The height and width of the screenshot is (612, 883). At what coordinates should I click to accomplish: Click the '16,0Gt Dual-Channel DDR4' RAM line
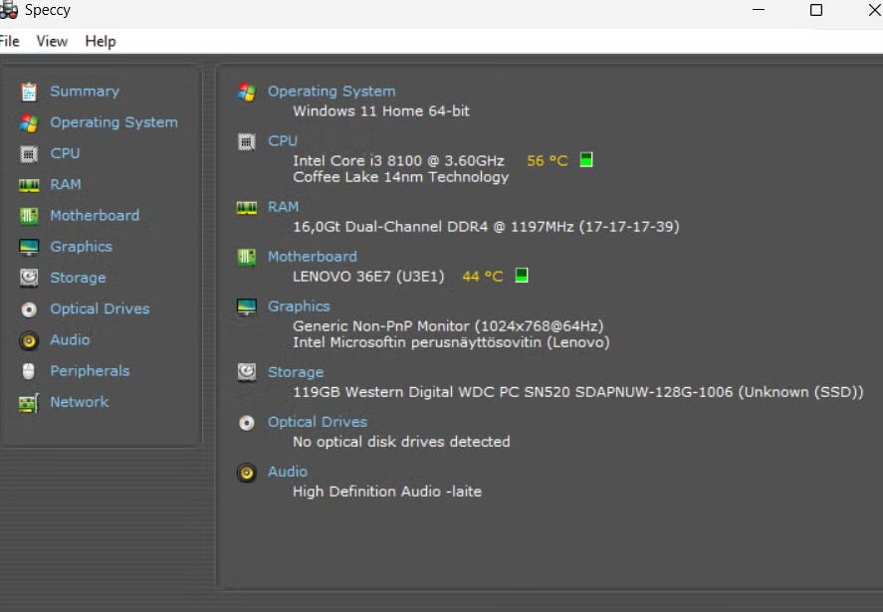pos(486,227)
